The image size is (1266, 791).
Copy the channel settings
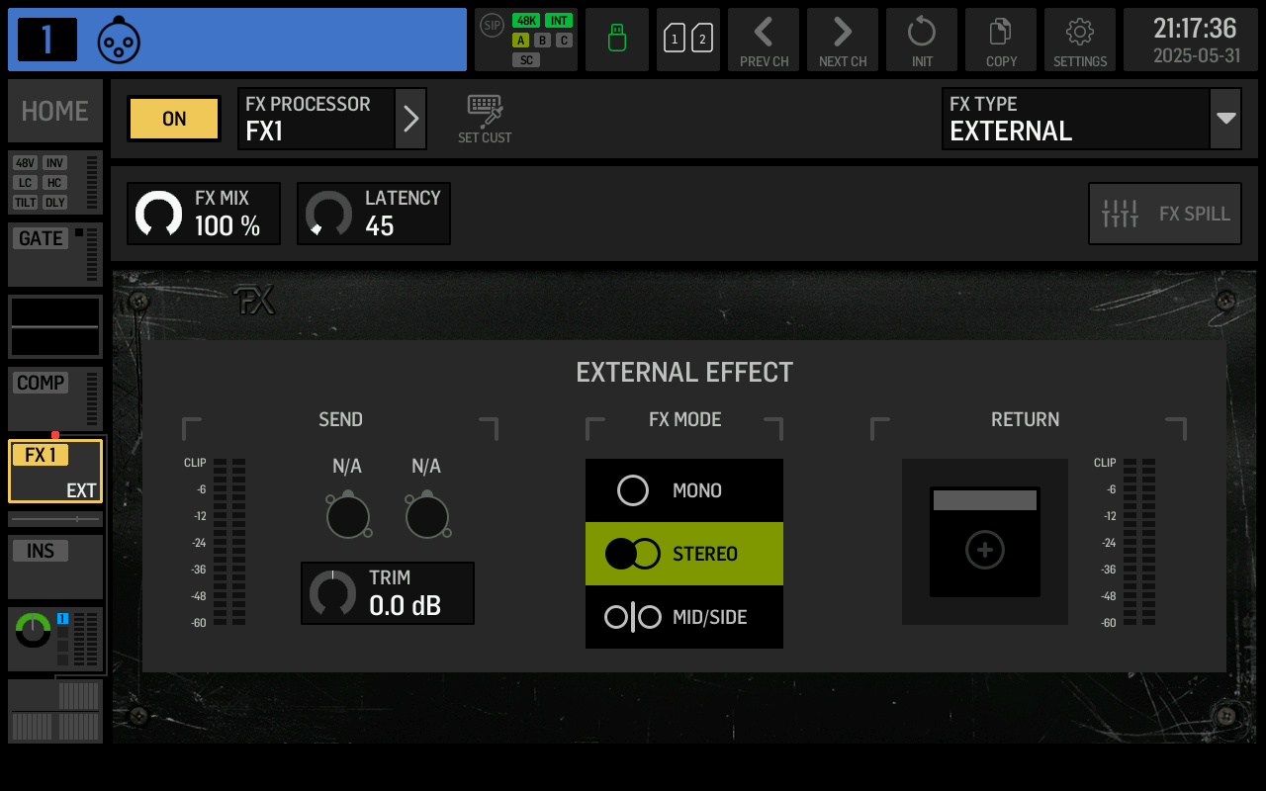click(1000, 40)
